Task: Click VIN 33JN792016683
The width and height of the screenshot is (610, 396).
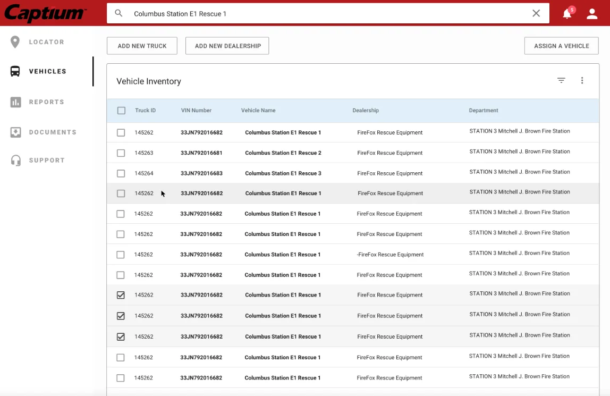Action: pos(201,173)
